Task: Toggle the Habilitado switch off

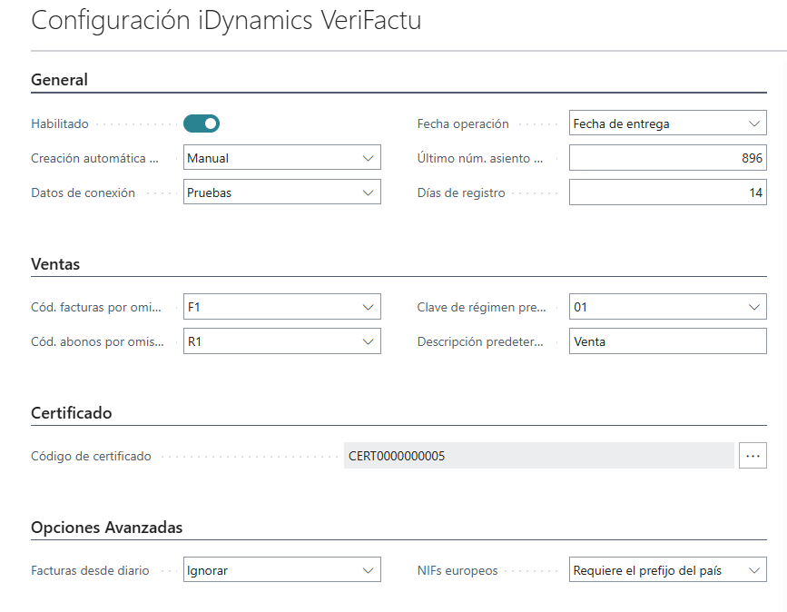Action: pyautogui.click(x=202, y=123)
